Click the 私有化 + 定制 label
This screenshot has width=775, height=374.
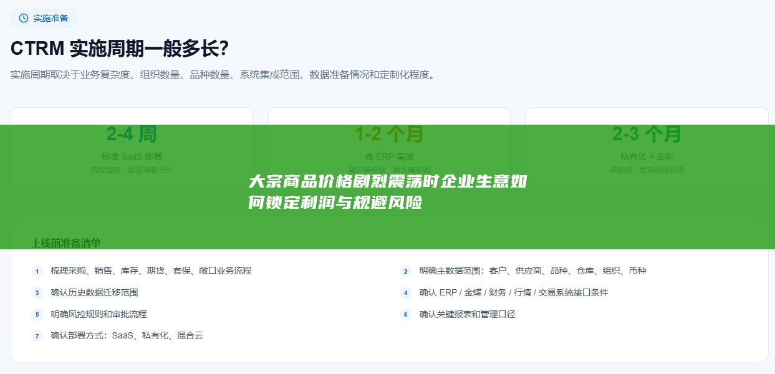[x=647, y=156]
